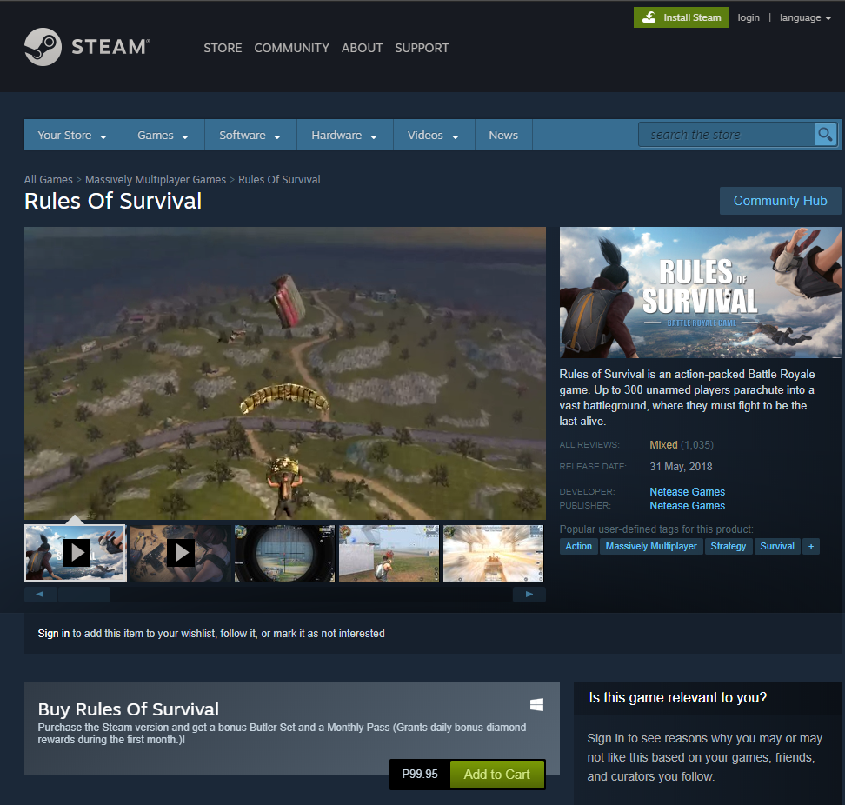This screenshot has width=845, height=805.
Task: Expand the language dropdown
Action: click(805, 17)
